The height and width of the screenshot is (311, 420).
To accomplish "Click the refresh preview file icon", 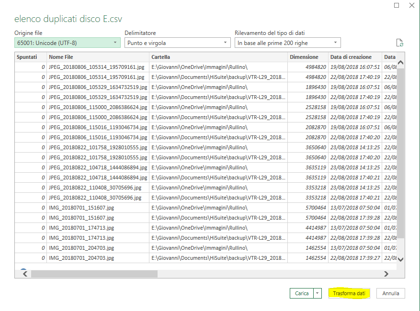I will (399, 43).
